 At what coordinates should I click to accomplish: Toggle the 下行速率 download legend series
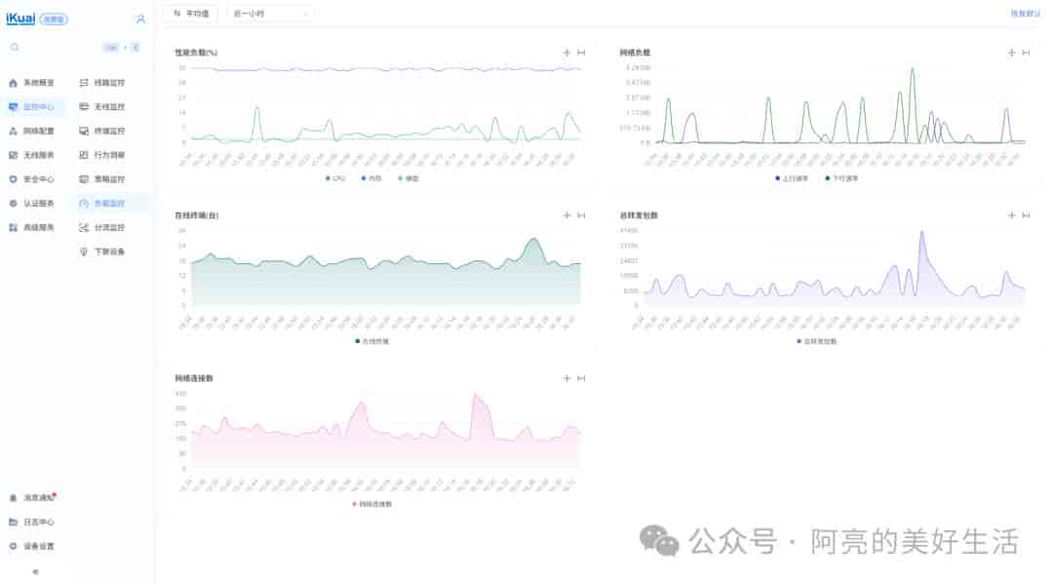pos(841,178)
